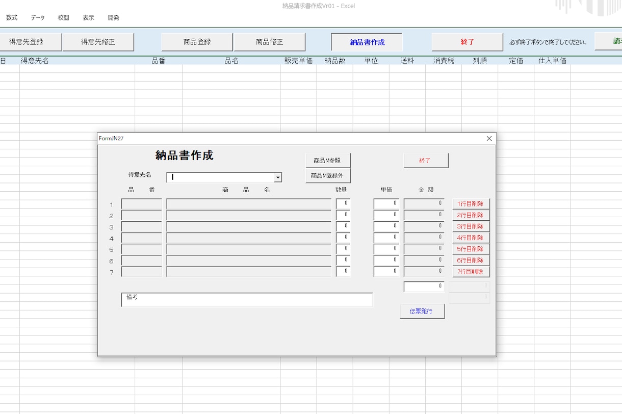Screen dimensions: 622x414
Task: Click the 5行目削除 button
Action: 471,249
